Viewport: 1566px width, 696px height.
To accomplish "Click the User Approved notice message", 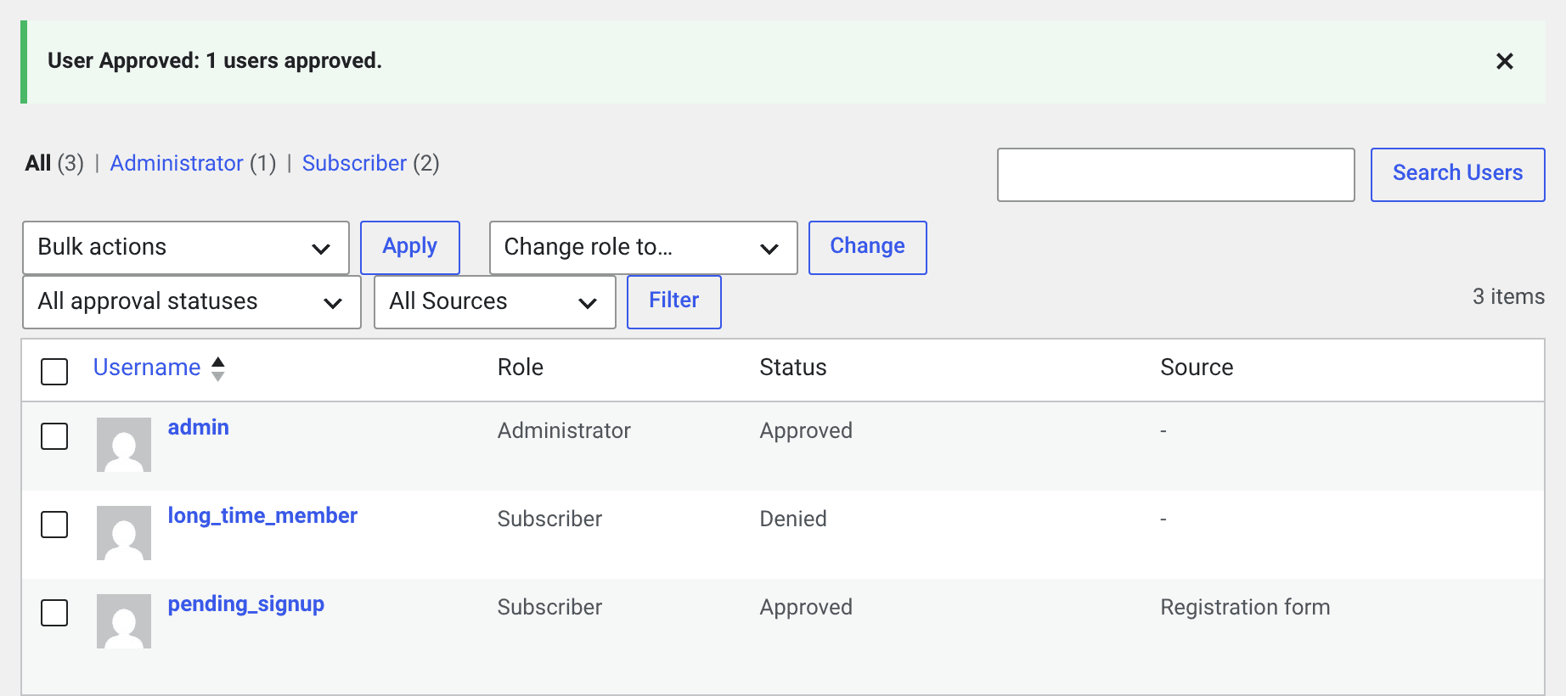I will pyautogui.click(x=215, y=61).
